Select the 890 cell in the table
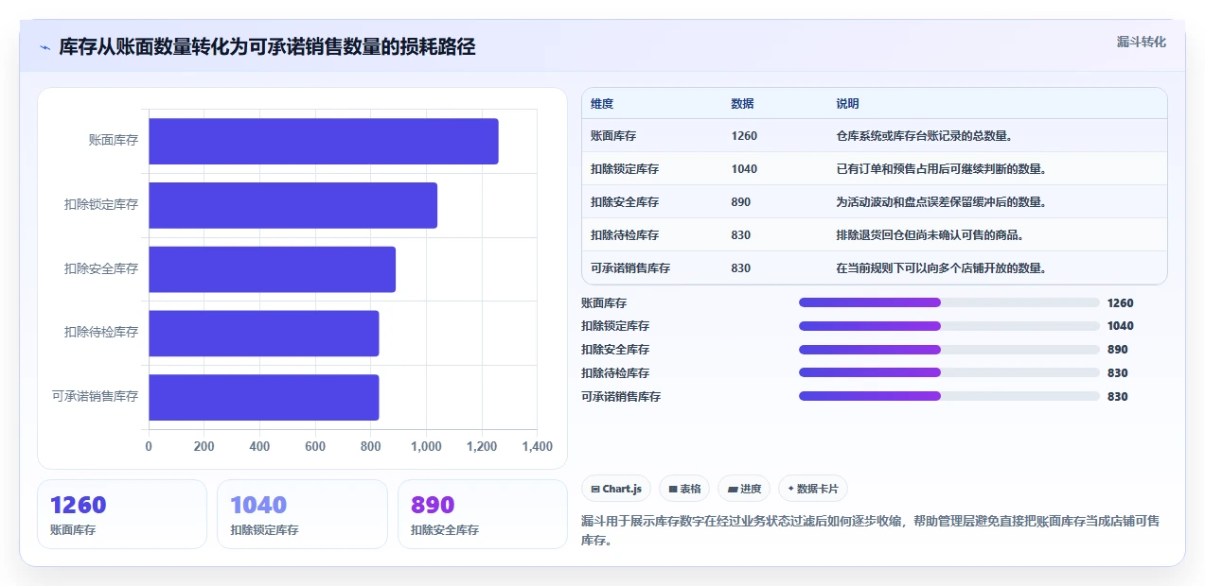1205x586 pixels. [x=740, y=202]
